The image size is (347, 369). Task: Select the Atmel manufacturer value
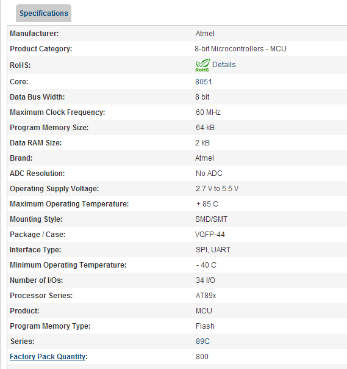205,34
